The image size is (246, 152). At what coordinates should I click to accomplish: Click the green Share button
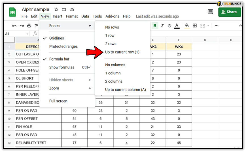[230, 12]
